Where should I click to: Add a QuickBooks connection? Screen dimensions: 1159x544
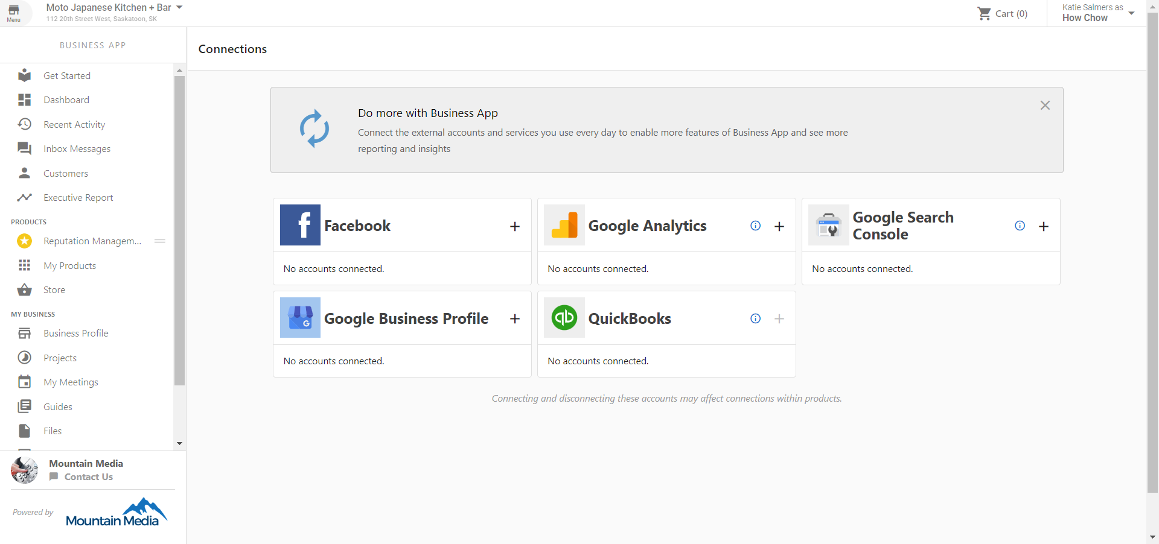[x=779, y=318]
